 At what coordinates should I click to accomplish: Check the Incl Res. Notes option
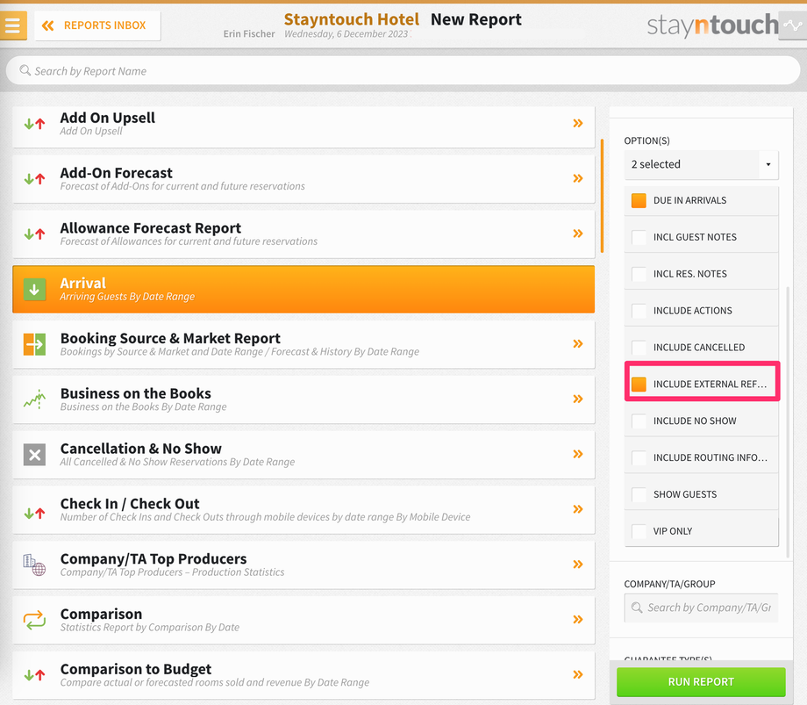[639, 273]
